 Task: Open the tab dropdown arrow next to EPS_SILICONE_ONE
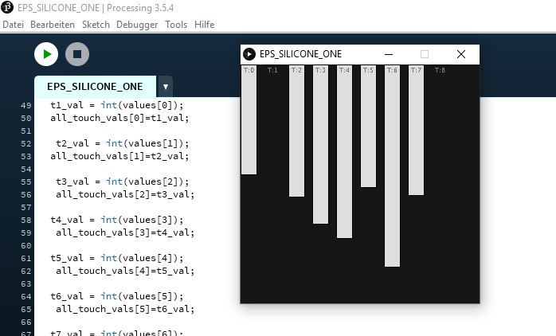coord(165,87)
